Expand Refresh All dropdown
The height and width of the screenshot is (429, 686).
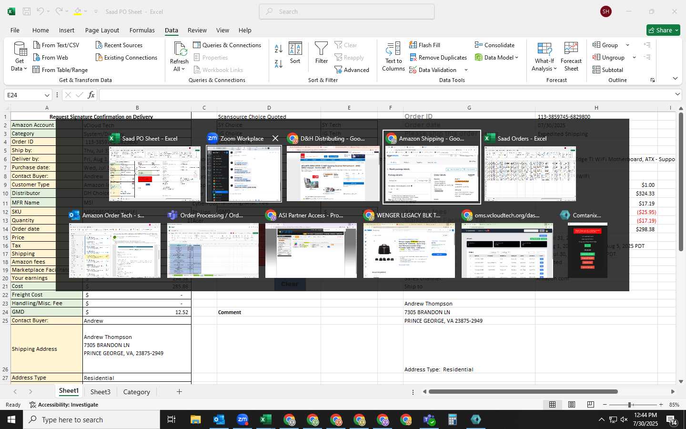pos(183,69)
